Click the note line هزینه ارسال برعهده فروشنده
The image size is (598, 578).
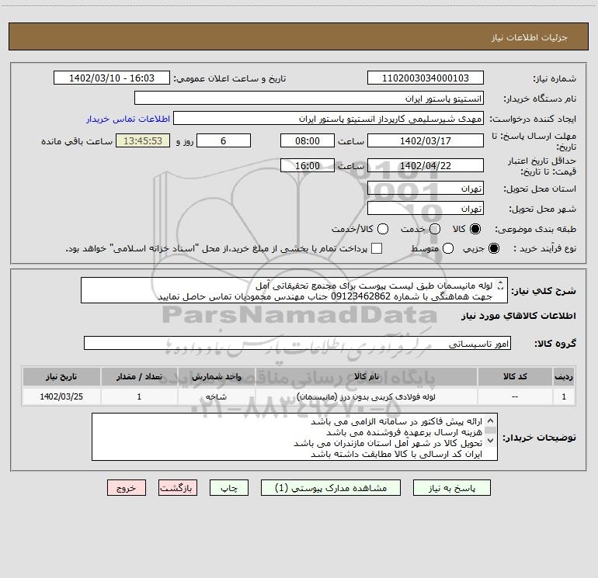pyautogui.click(x=405, y=432)
